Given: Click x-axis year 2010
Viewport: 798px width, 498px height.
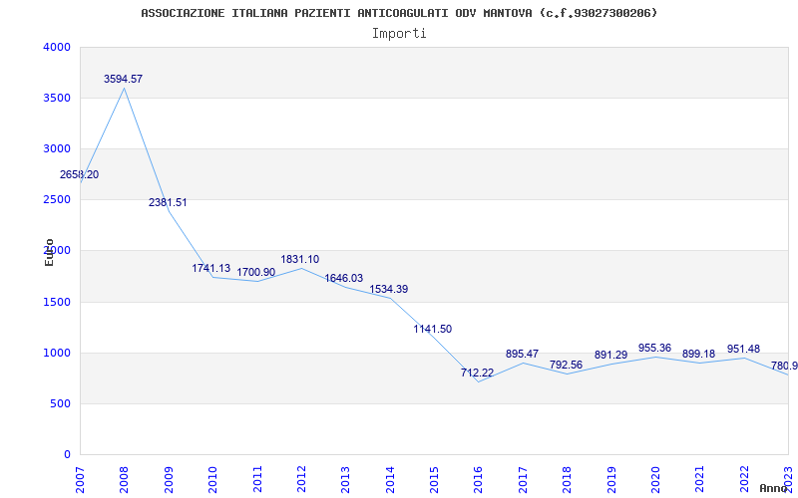Looking at the screenshot, I should click(x=212, y=479).
